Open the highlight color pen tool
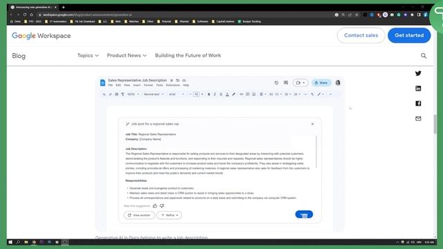This screenshot has height=249, width=443. (233, 94)
